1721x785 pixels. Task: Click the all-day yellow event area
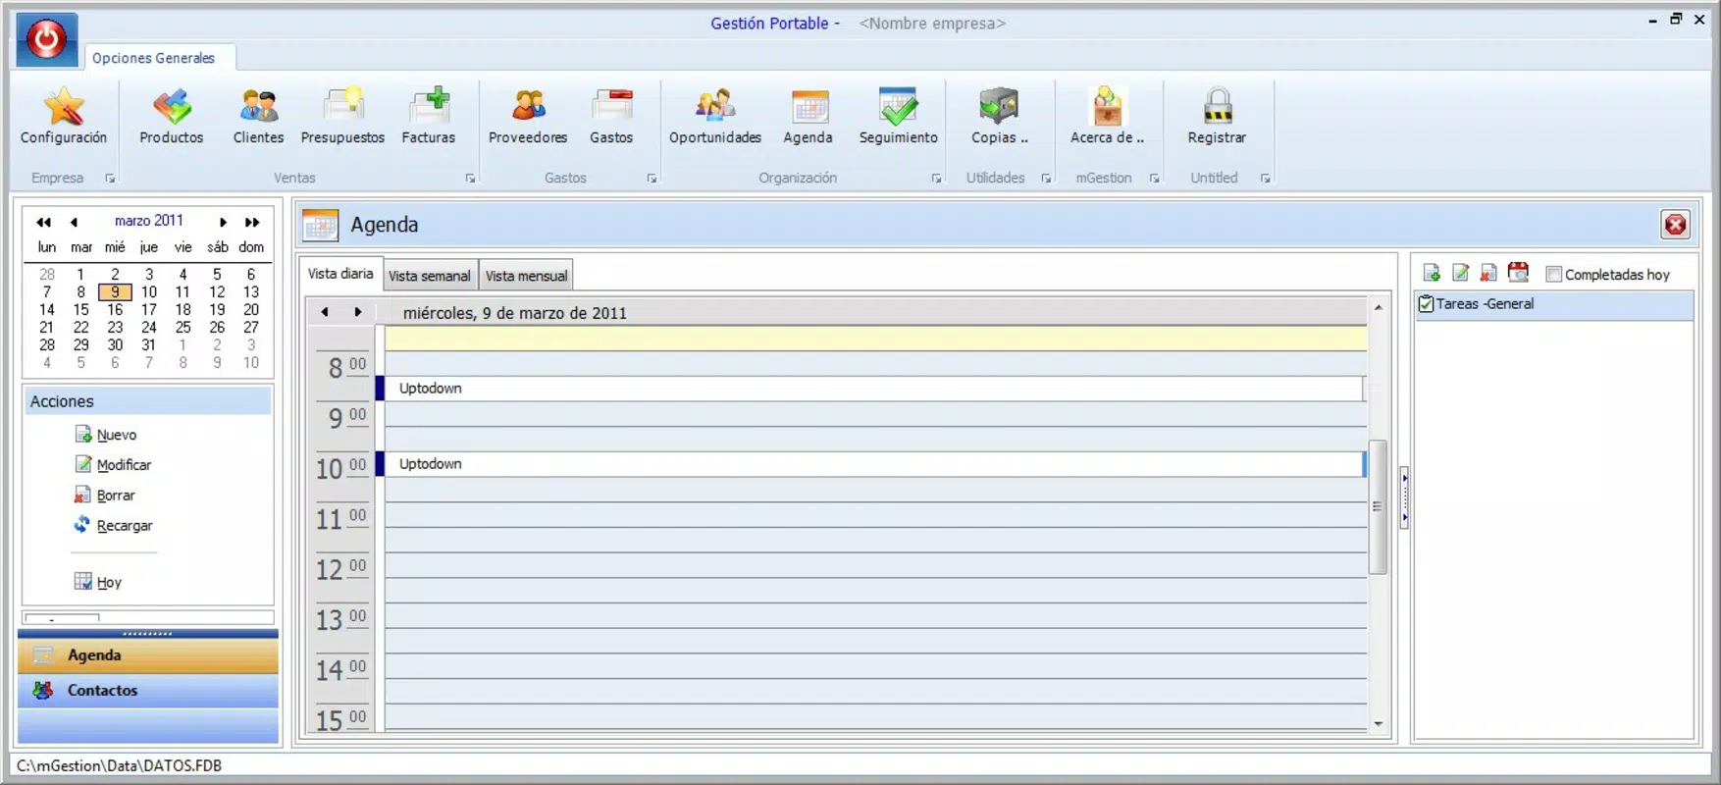[875, 339]
